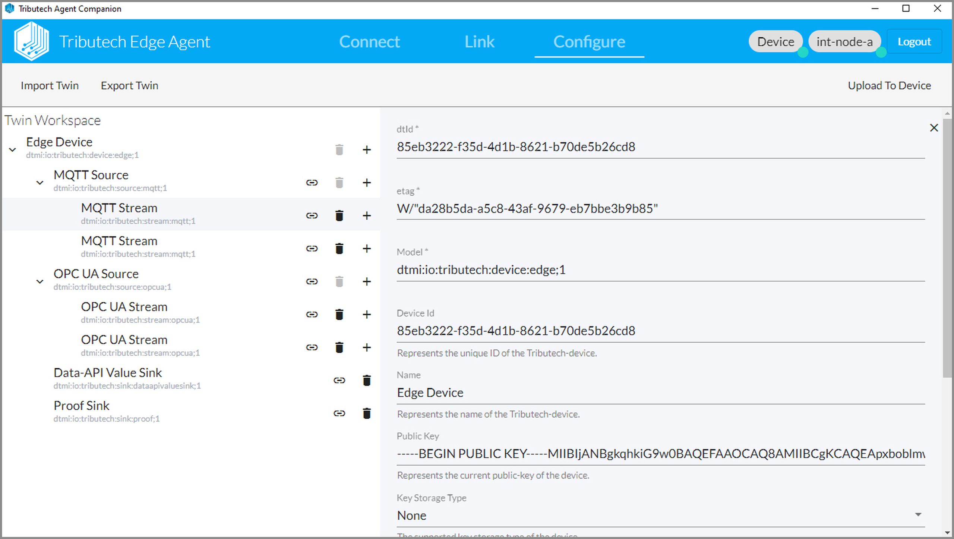Collapse the Edge Device tree node
Screen dimensions: 954x539
click(x=12, y=150)
